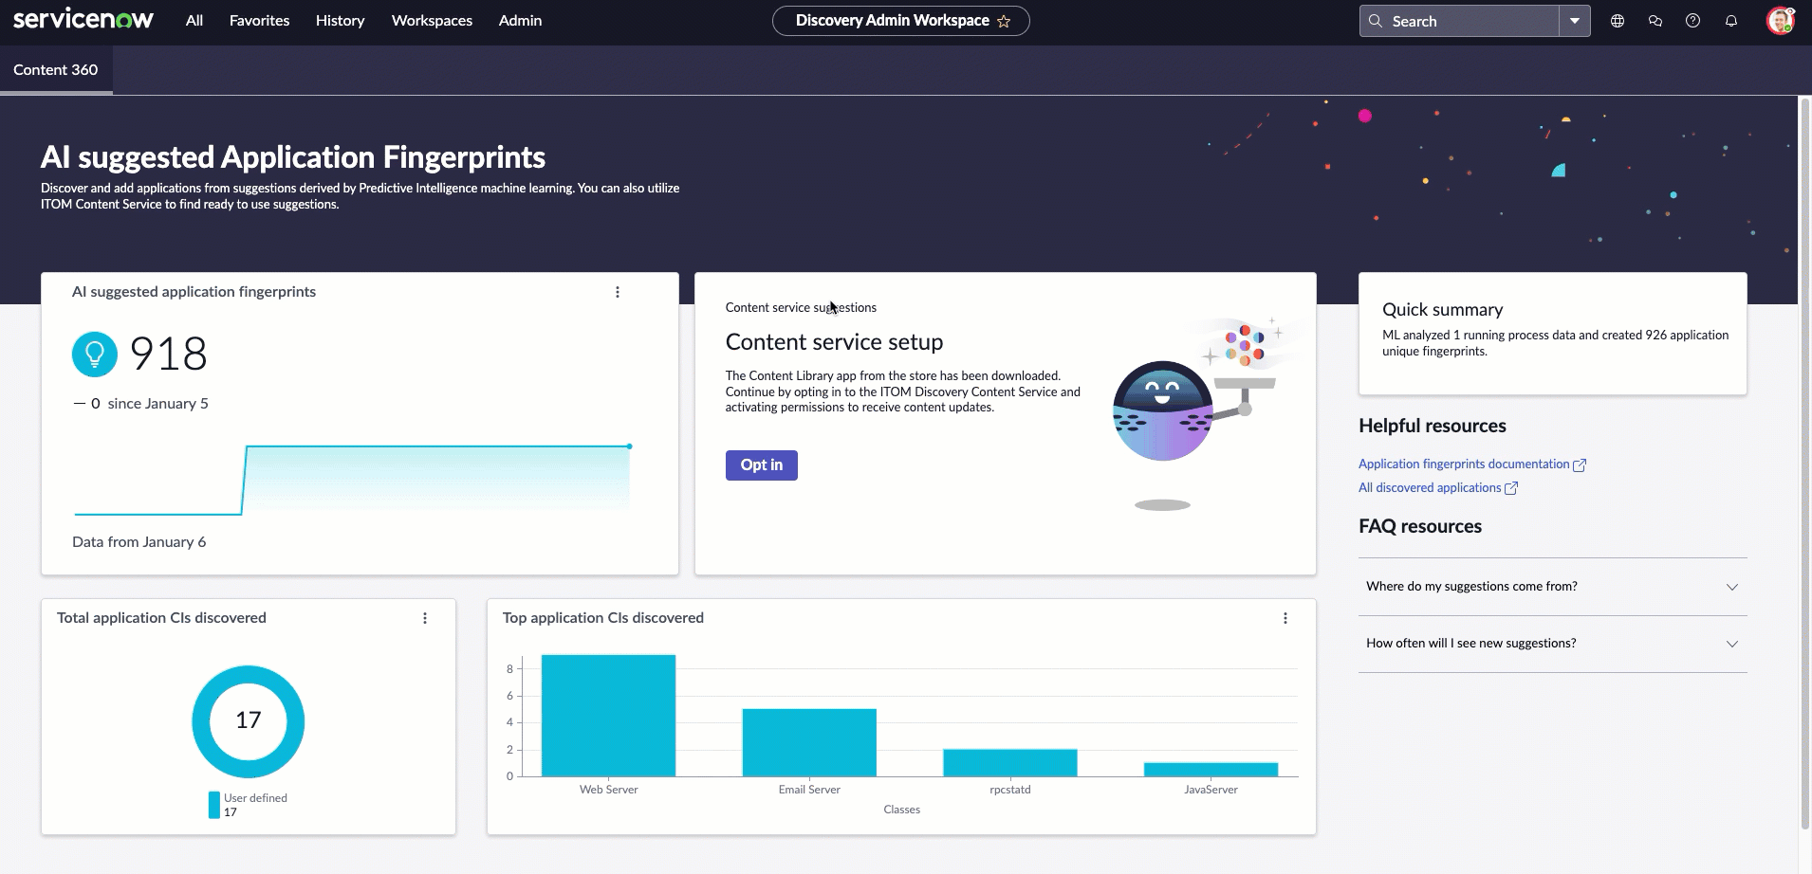Open AI suggested fingerprints card options menu
The height and width of the screenshot is (874, 1812).
click(x=618, y=292)
